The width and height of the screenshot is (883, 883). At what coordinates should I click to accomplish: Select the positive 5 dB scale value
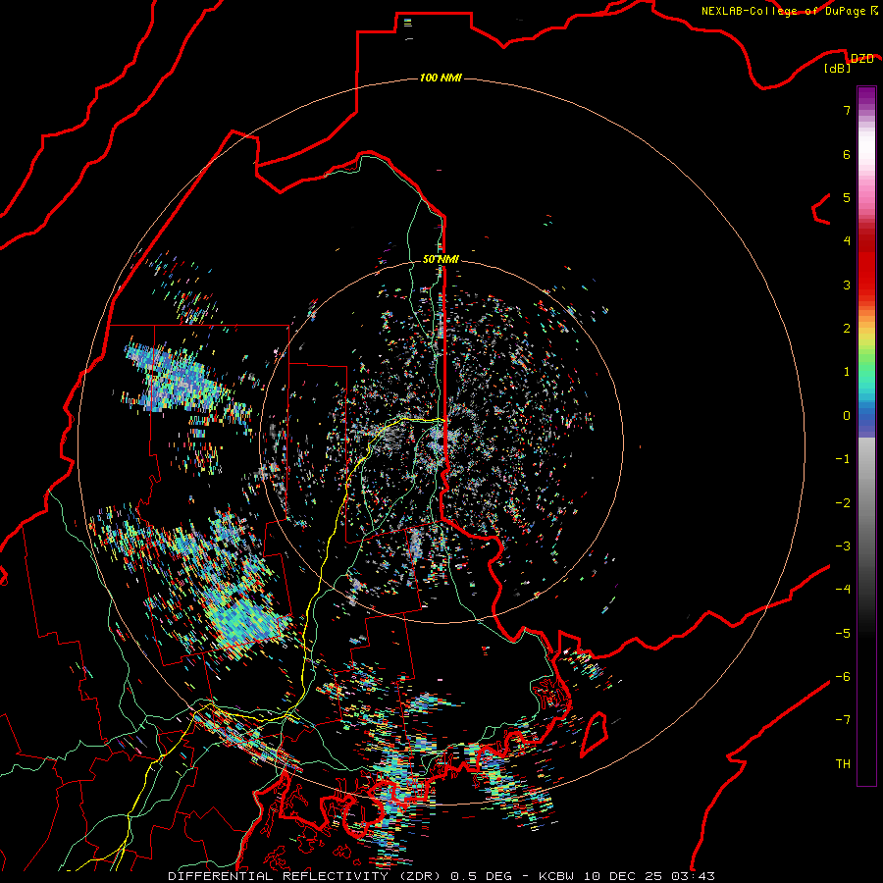pyautogui.click(x=847, y=197)
